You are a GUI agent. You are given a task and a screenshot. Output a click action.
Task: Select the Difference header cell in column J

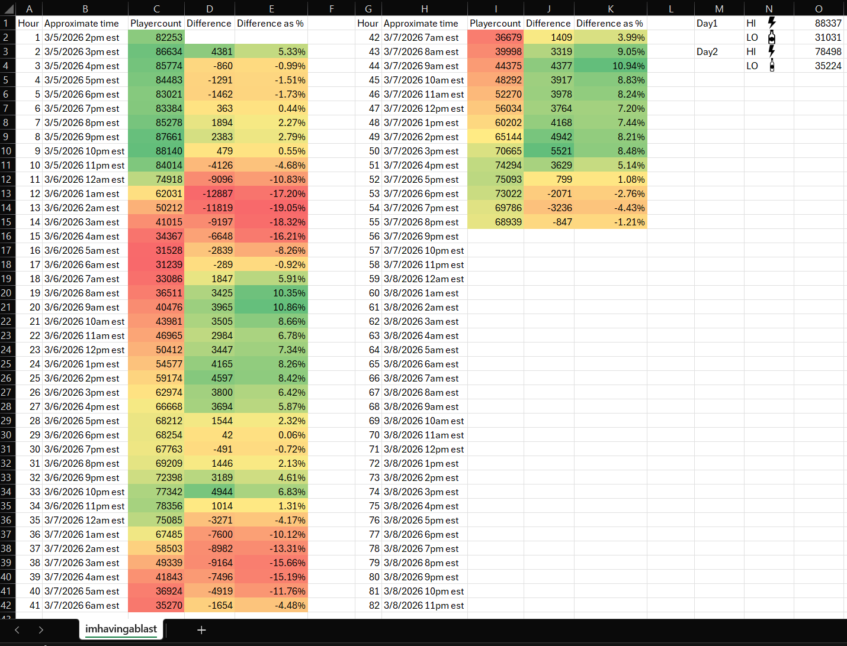click(549, 23)
